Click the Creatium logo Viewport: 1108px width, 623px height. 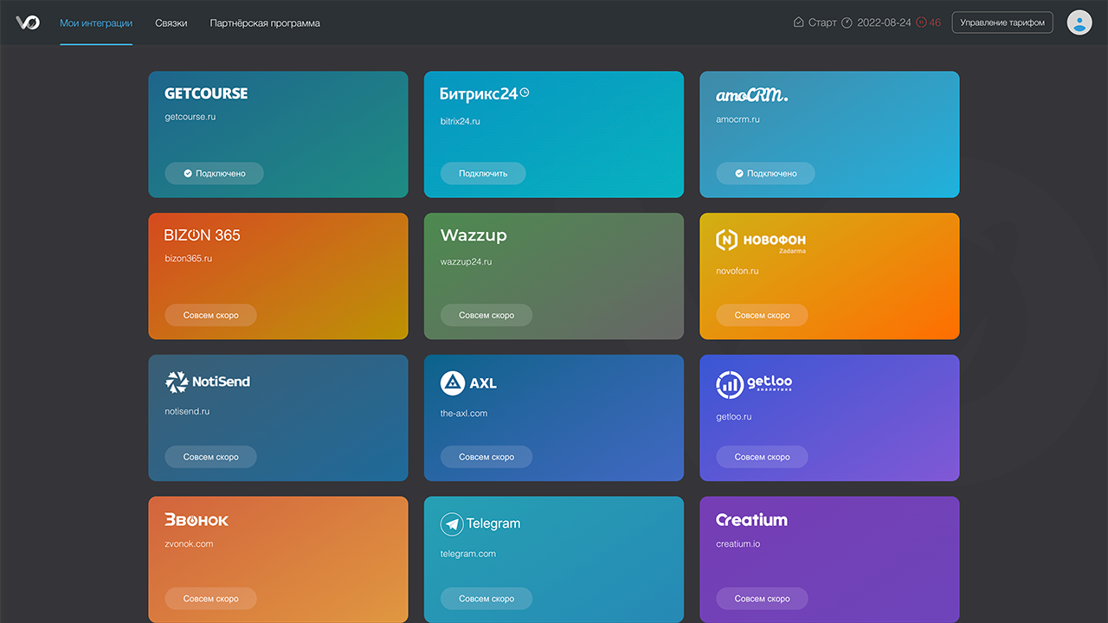click(751, 520)
